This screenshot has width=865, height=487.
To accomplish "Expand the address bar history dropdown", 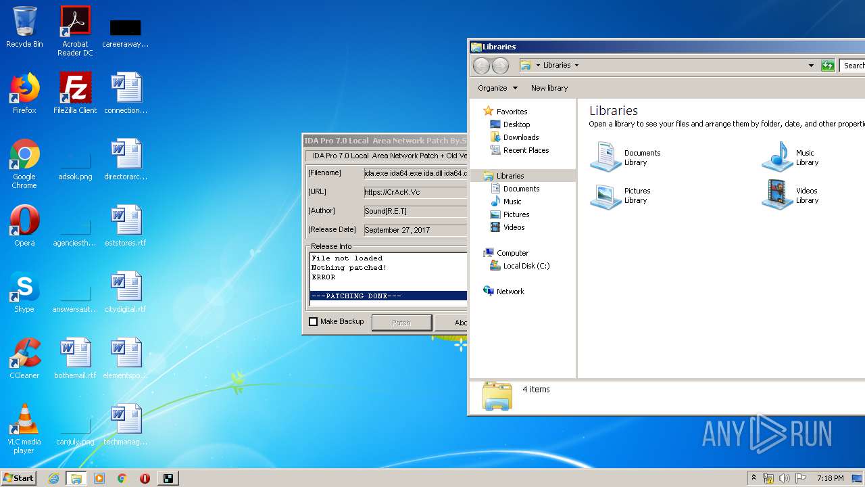I will pos(811,66).
